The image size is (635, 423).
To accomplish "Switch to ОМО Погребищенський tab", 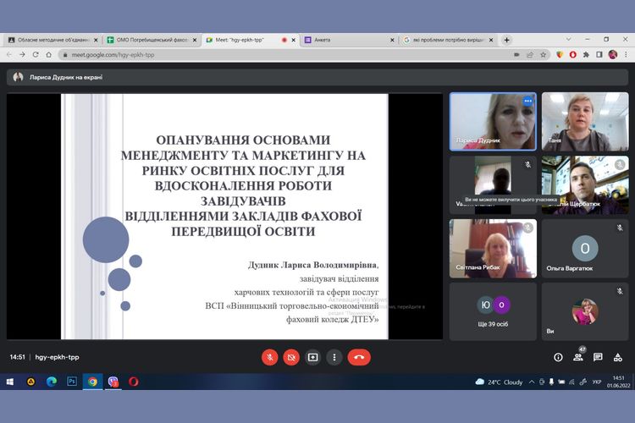I will [151, 40].
